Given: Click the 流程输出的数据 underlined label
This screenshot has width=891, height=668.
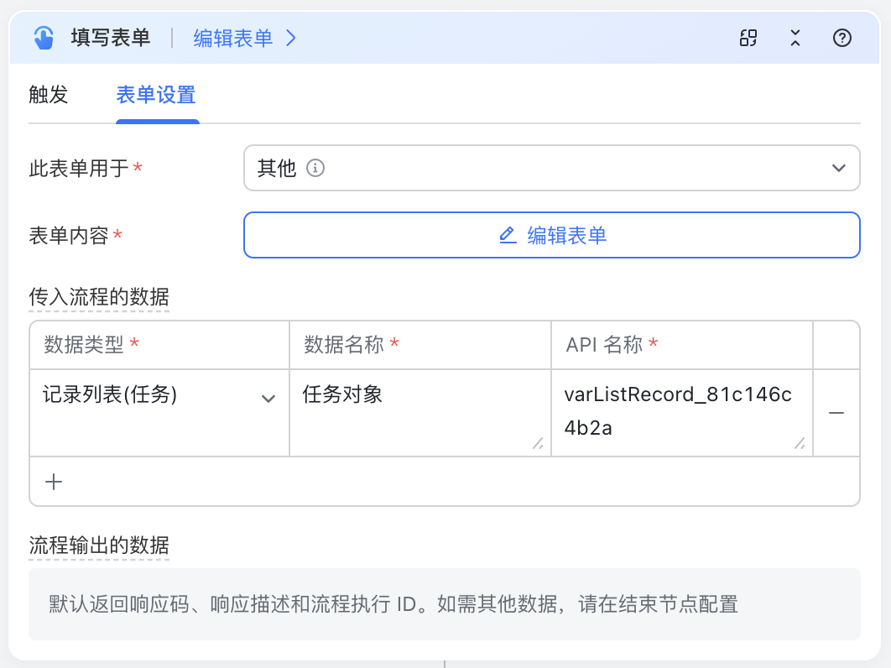Looking at the screenshot, I should (x=99, y=545).
